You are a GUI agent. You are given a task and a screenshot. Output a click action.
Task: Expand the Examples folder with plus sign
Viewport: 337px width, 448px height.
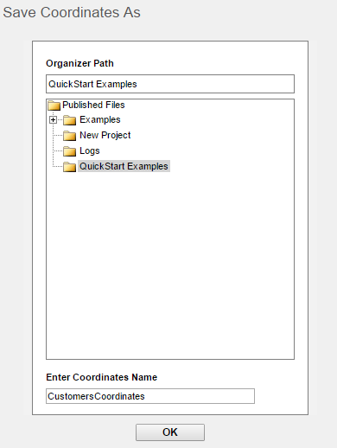tap(53, 119)
